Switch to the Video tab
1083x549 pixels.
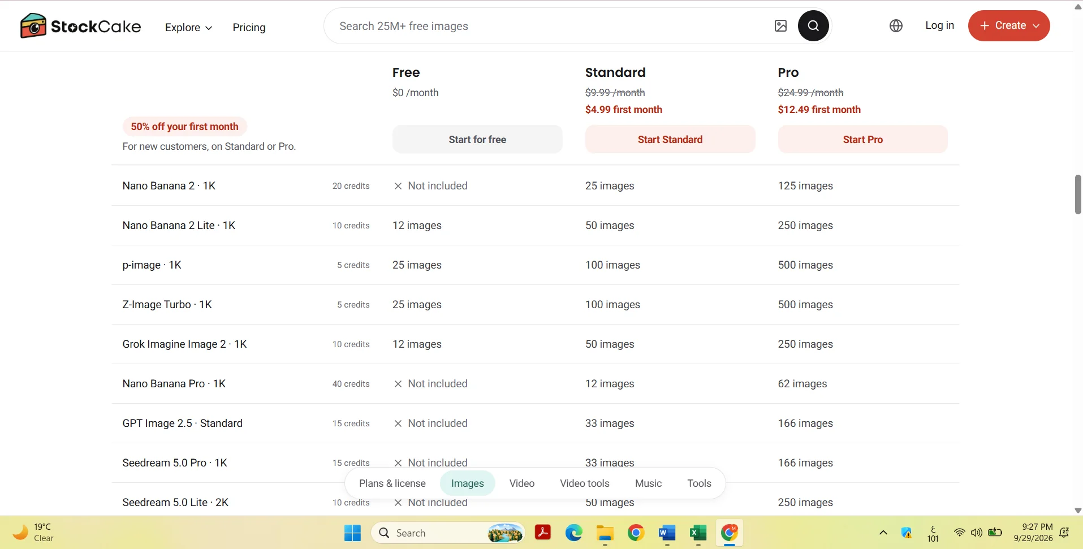coord(522,483)
